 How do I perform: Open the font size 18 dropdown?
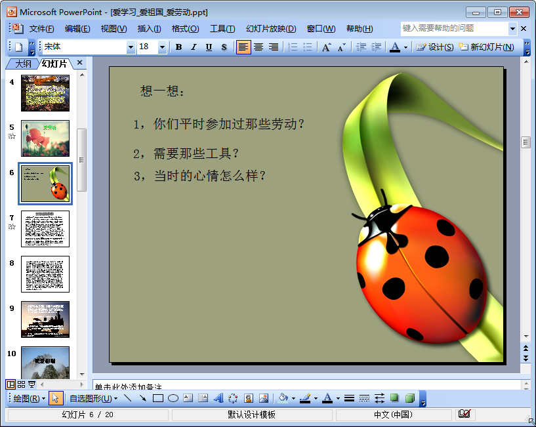point(162,47)
